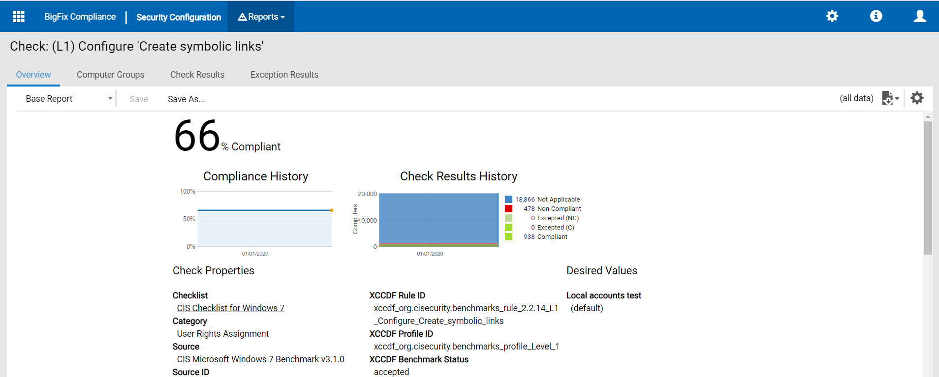Click the green Compliant legend swatch

[508, 237]
